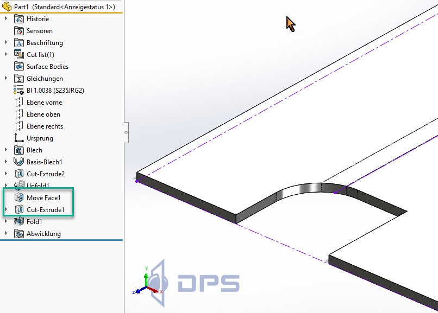Expand the Beschriftung node
Viewport: 438px width, 313px height.
tap(6, 42)
